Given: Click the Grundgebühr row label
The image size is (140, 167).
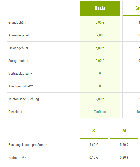Looking at the screenshot, I should click(x=17, y=22).
